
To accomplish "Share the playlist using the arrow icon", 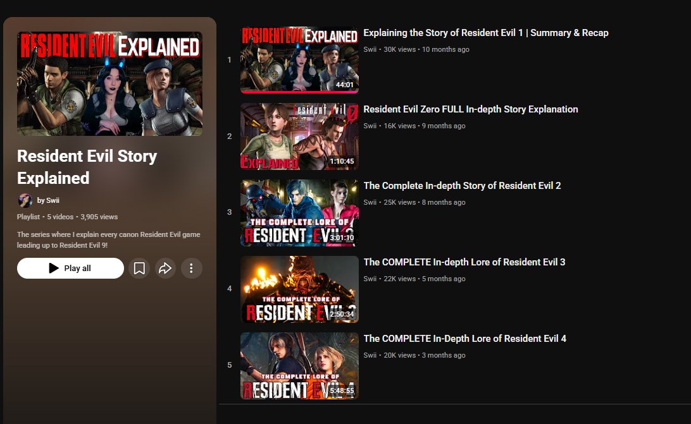I will [165, 268].
